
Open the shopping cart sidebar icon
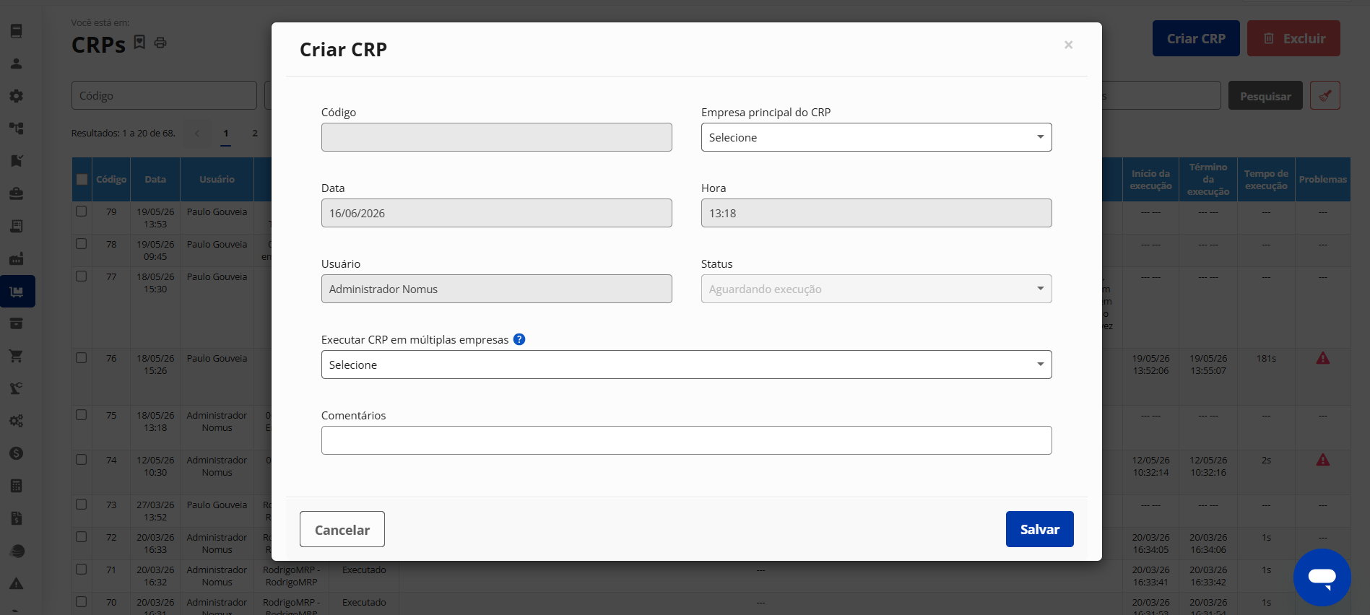(x=16, y=356)
